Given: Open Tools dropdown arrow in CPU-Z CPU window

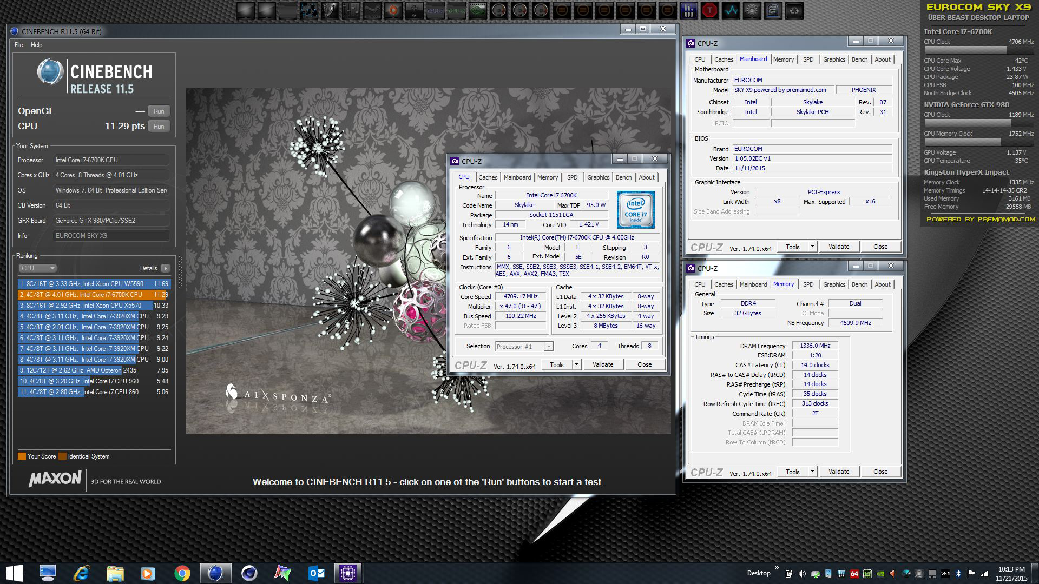Looking at the screenshot, I should click(x=576, y=364).
